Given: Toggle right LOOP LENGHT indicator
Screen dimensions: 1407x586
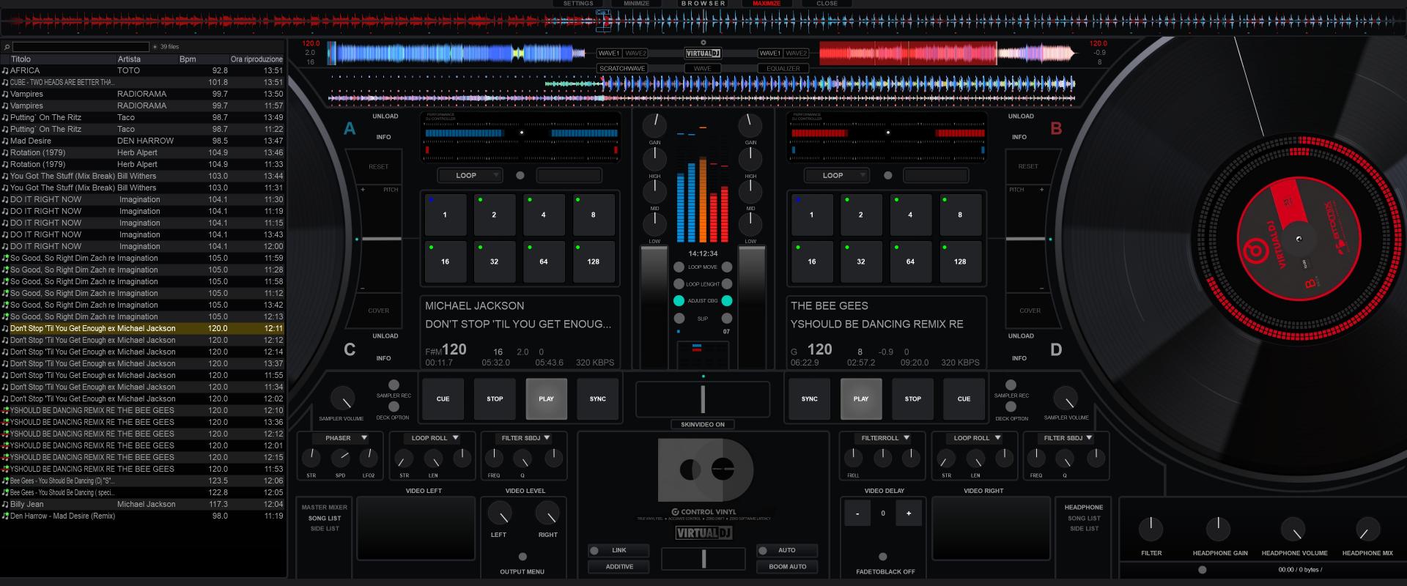Looking at the screenshot, I should (x=727, y=284).
